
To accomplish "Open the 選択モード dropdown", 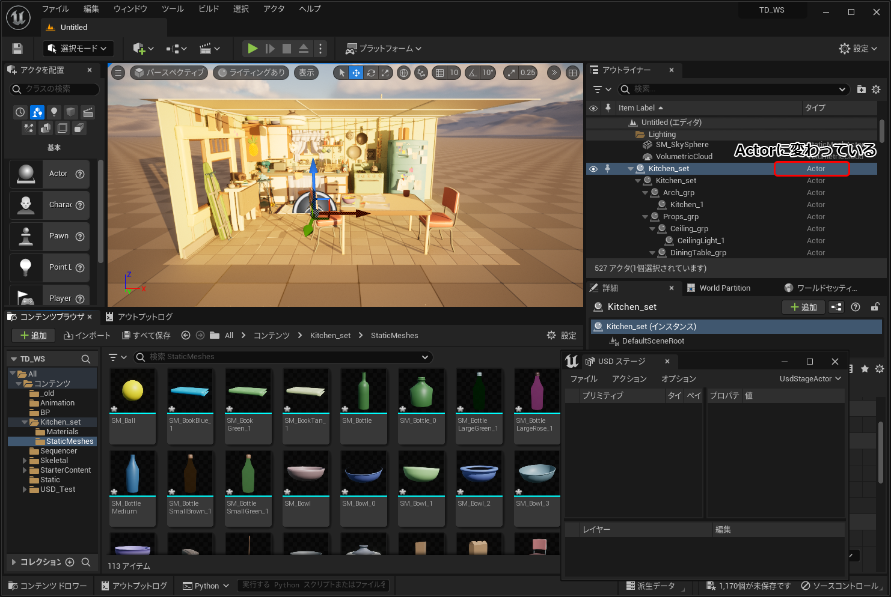I will [78, 49].
